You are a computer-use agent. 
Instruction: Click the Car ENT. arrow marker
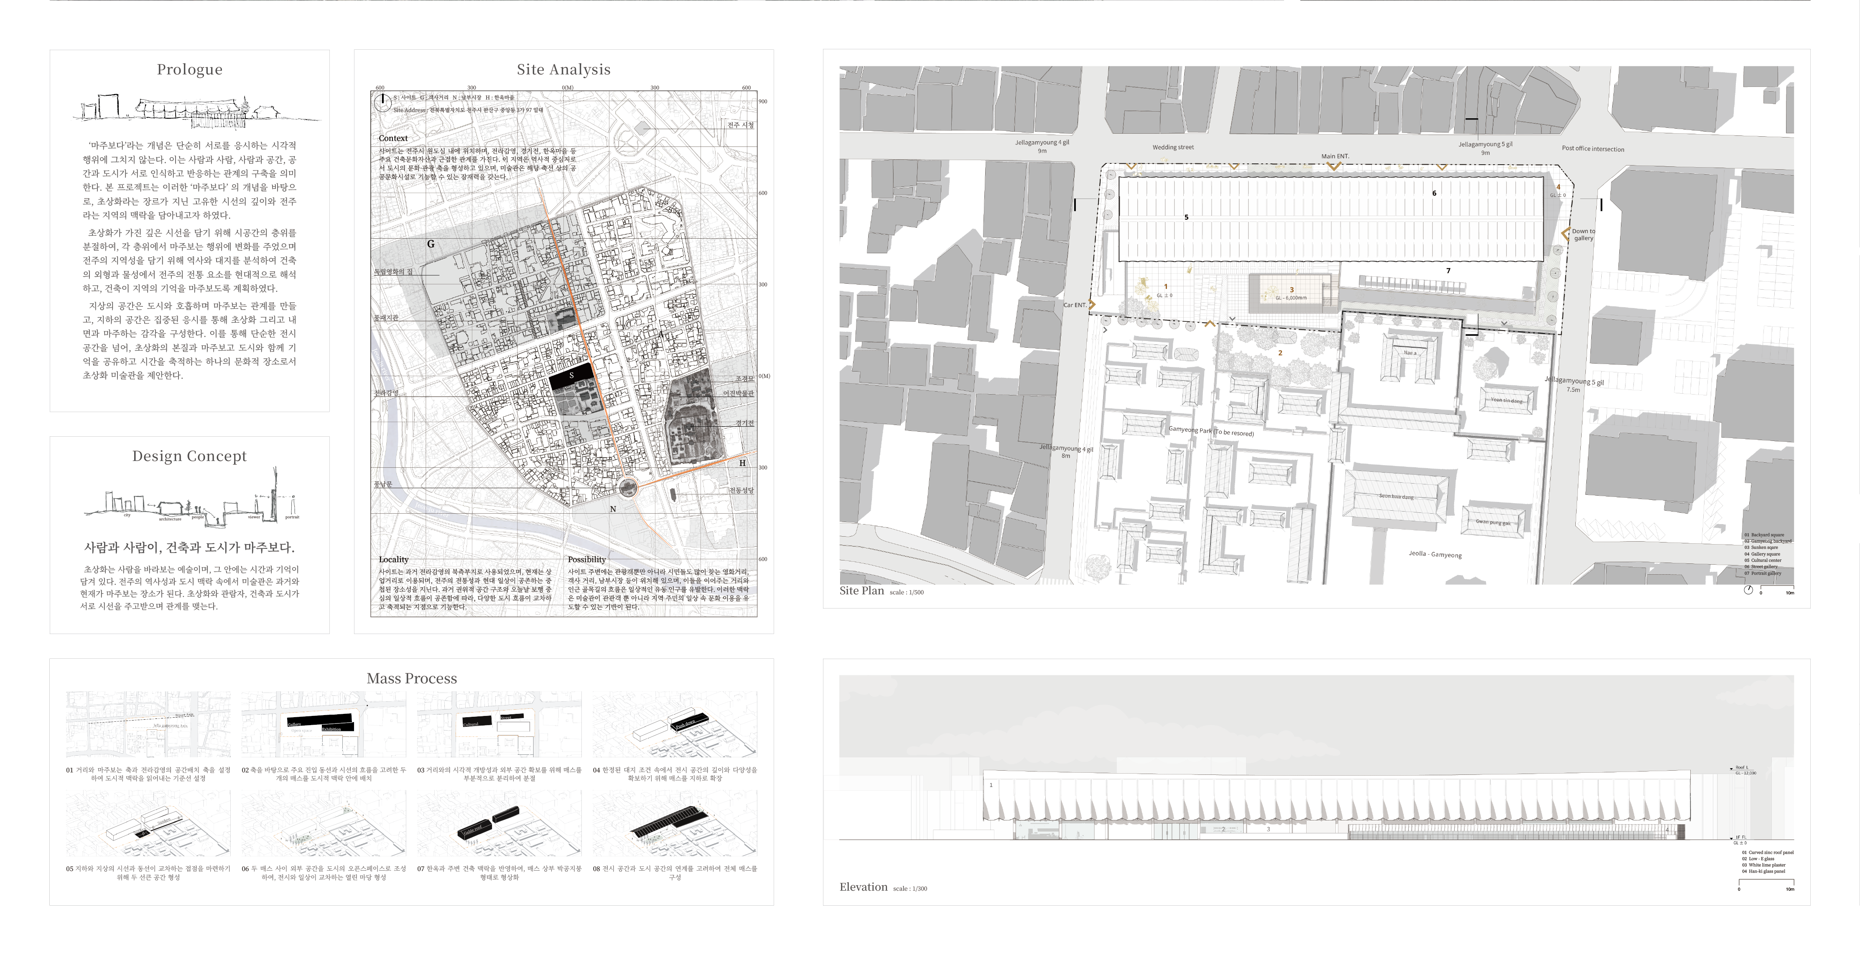(1092, 305)
